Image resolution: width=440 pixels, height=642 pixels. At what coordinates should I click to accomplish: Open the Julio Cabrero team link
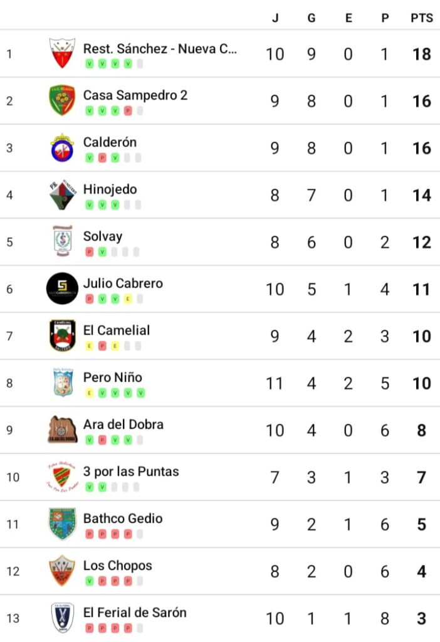pos(123,283)
